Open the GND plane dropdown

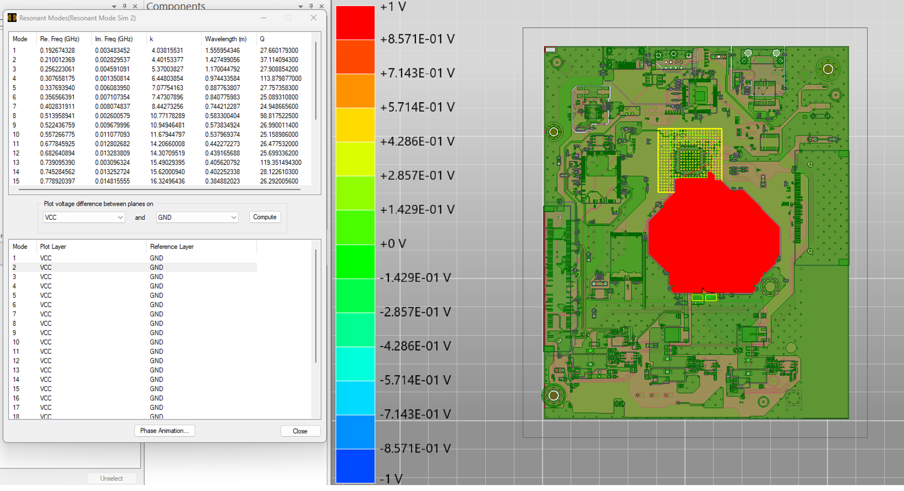tap(197, 217)
